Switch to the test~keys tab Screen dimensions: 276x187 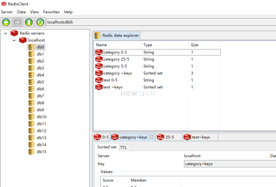(x=200, y=137)
